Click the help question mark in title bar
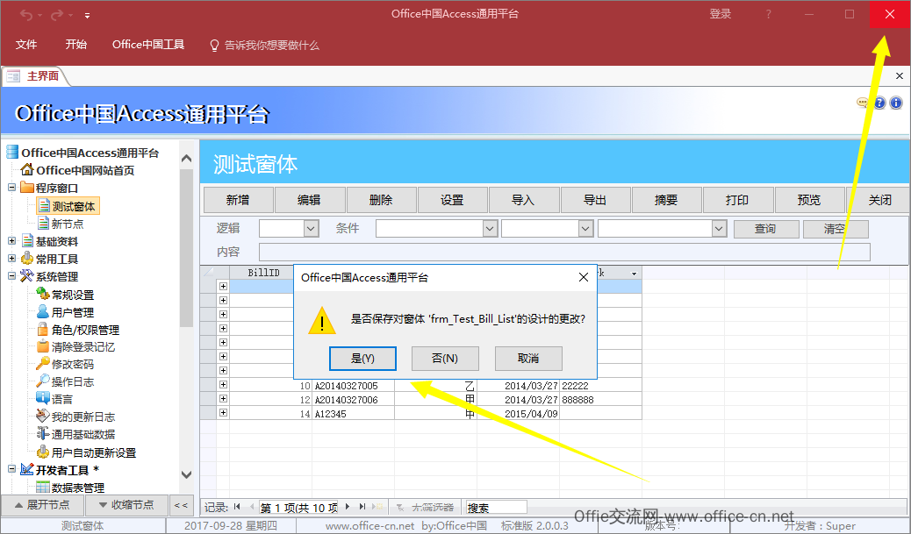Viewport: 911px width, 534px height. click(x=769, y=14)
